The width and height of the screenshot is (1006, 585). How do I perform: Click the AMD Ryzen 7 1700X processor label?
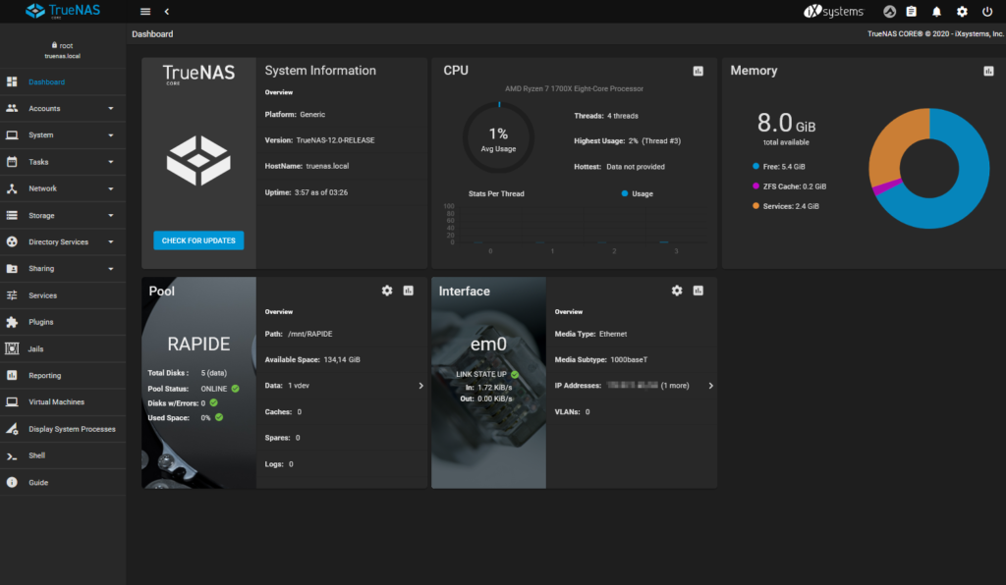(x=574, y=89)
